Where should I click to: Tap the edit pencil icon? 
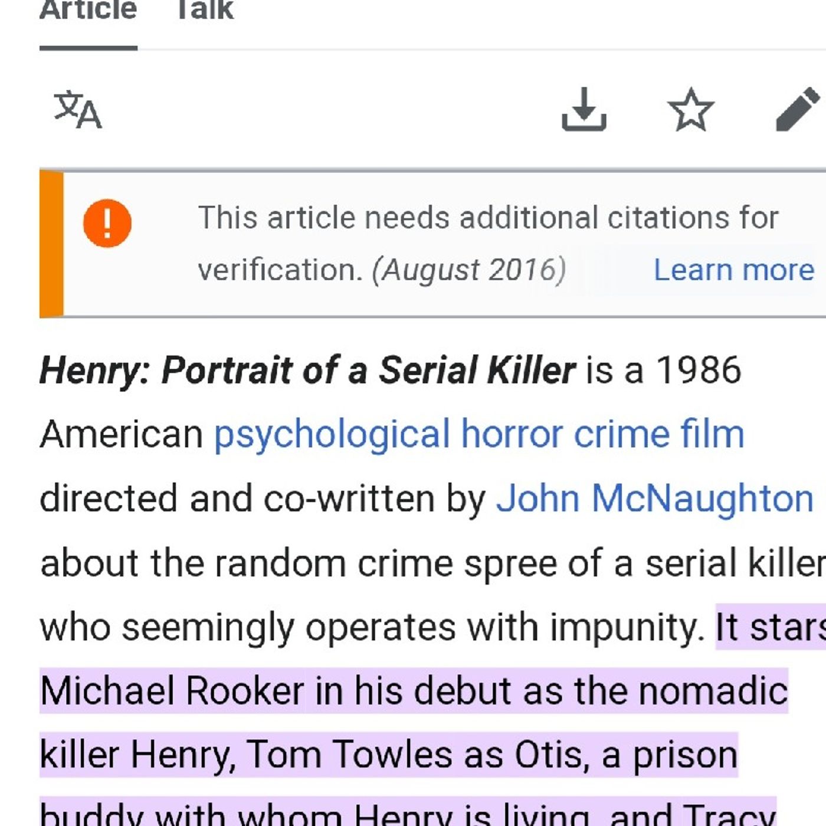point(798,109)
